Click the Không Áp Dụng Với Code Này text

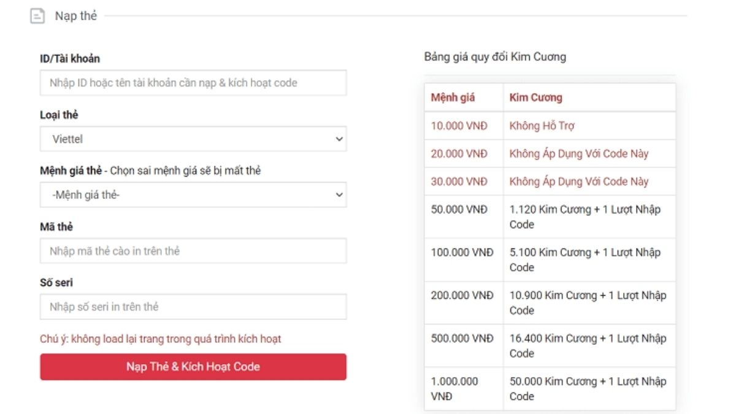coord(579,153)
